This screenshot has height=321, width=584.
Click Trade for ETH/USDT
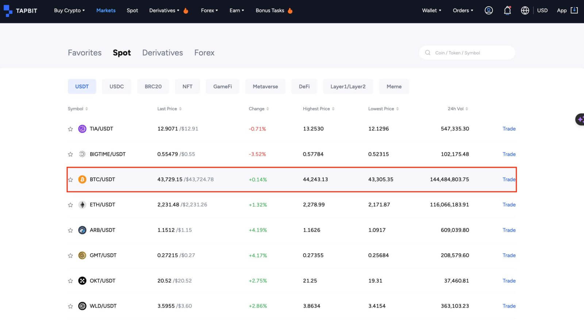(509, 205)
